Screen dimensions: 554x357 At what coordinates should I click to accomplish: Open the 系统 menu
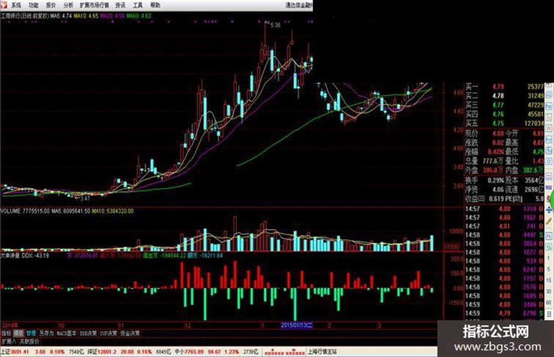(16, 5)
